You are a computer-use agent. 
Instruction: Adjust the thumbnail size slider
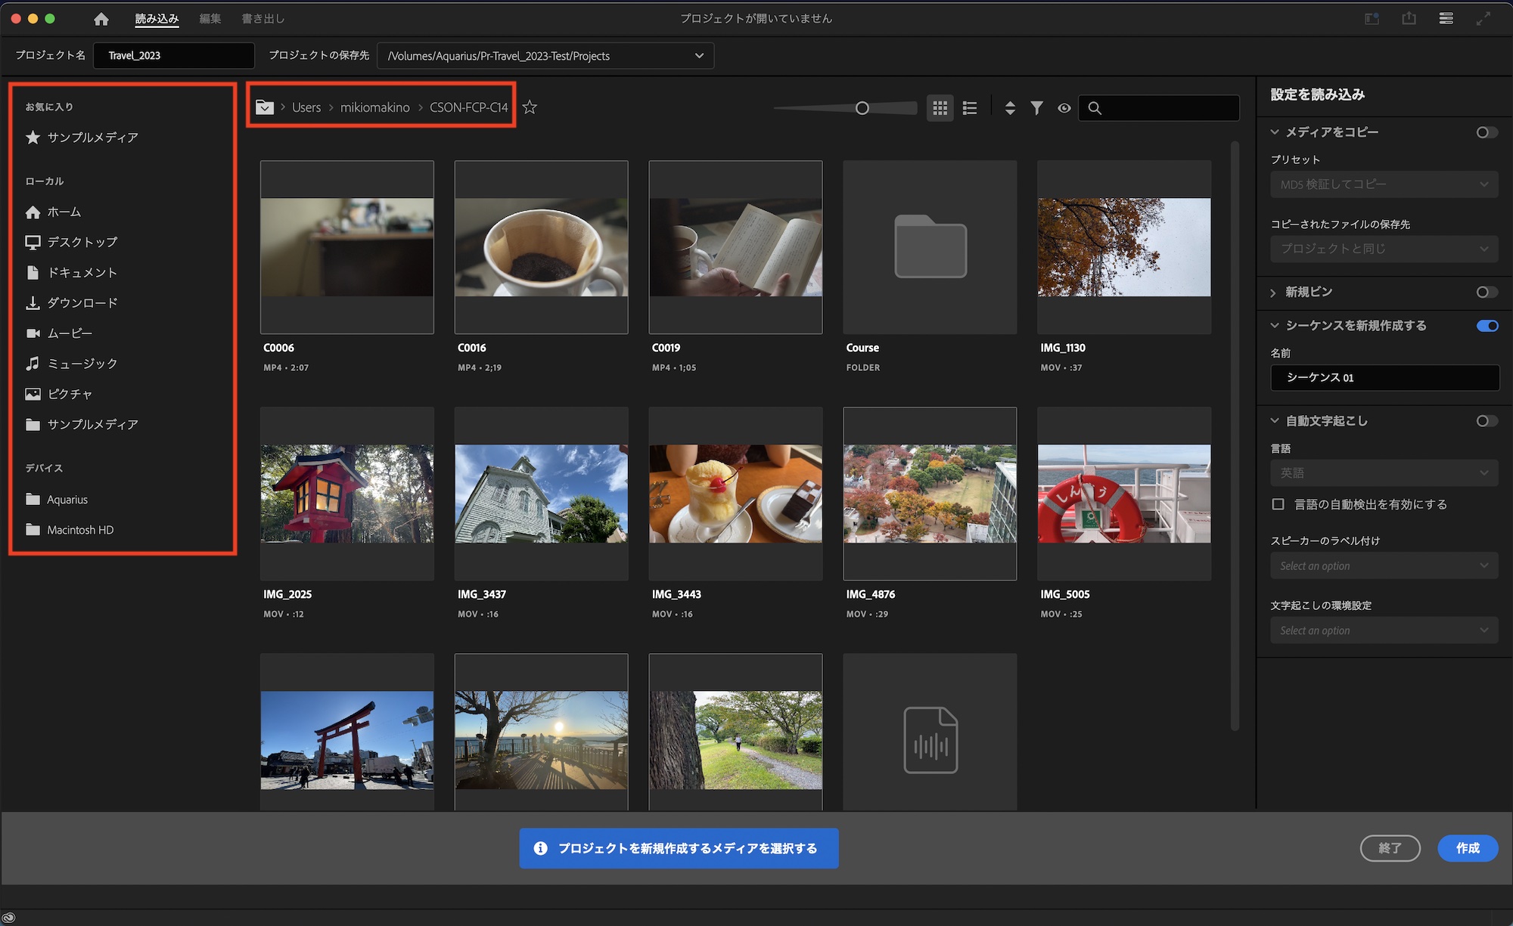pos(862,108)
